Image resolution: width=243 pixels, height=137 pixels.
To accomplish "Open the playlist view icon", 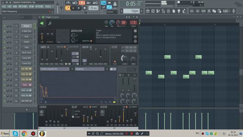I will [148, 11].
